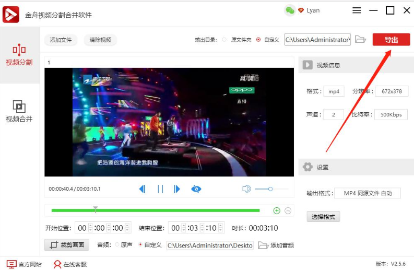Open output directory folder icon
The height and width of the screenshot is (270, 414).
(x=360, y=40)
